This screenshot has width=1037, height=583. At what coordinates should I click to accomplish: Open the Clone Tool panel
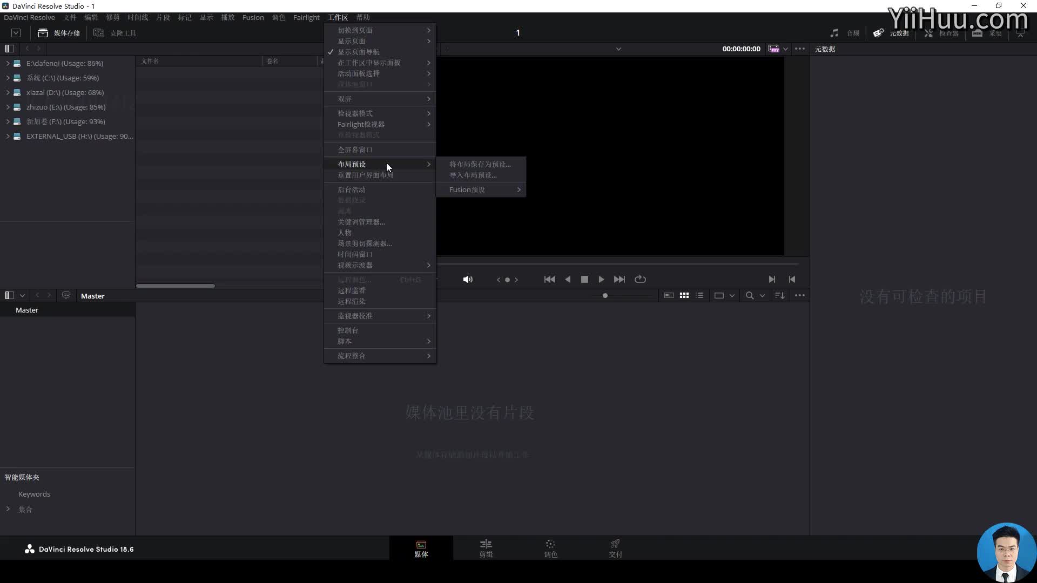pos(115,33)
